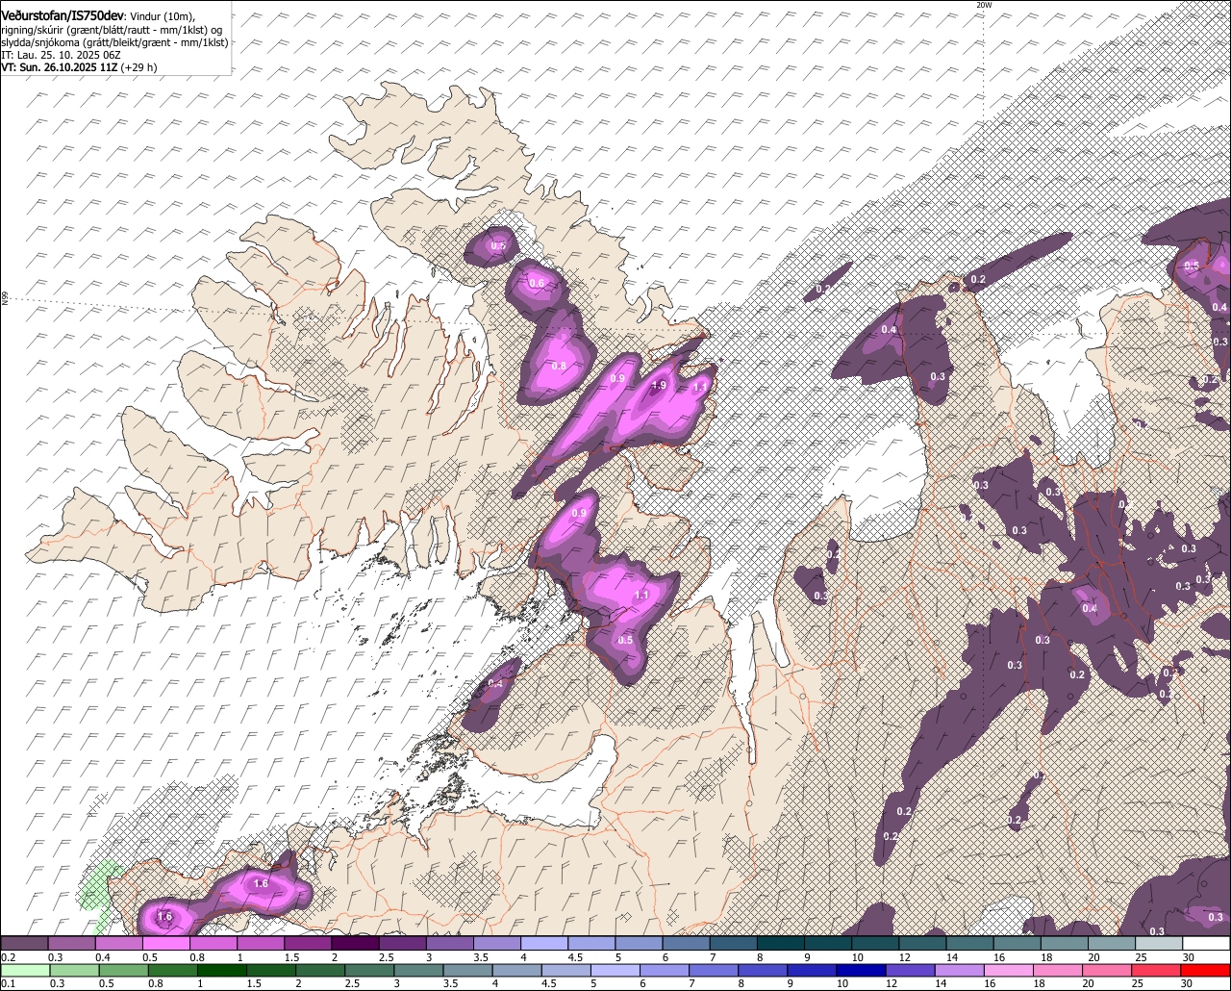Viewport: 1231px width, 991px height.
Task: Click bright red 30 swatch in green legend
Action: click(1206, 970)
